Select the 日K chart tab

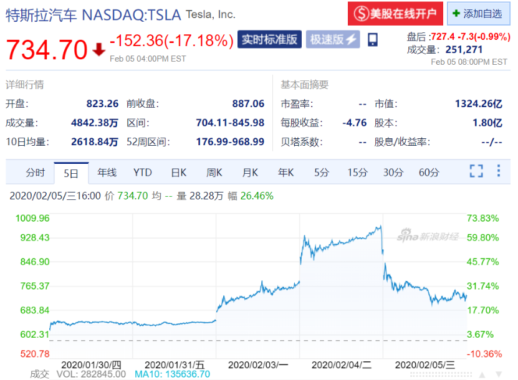coord(178,173)
